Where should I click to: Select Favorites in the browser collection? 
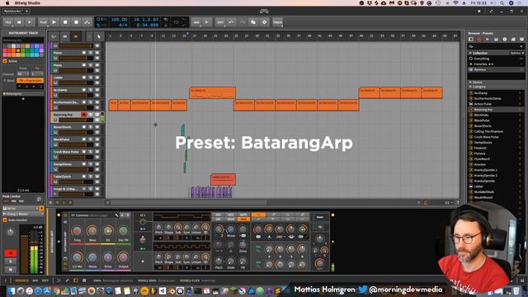coord(495,64)
